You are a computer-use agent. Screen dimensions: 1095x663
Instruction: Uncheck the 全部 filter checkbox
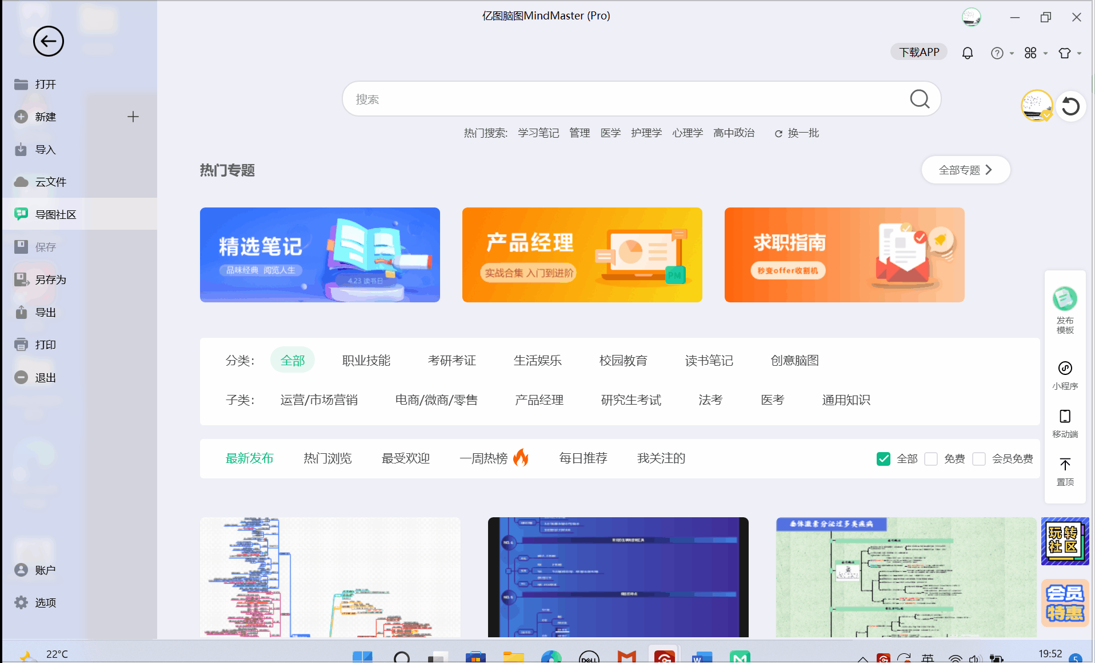pyautogui.click(x=883, y=458)
